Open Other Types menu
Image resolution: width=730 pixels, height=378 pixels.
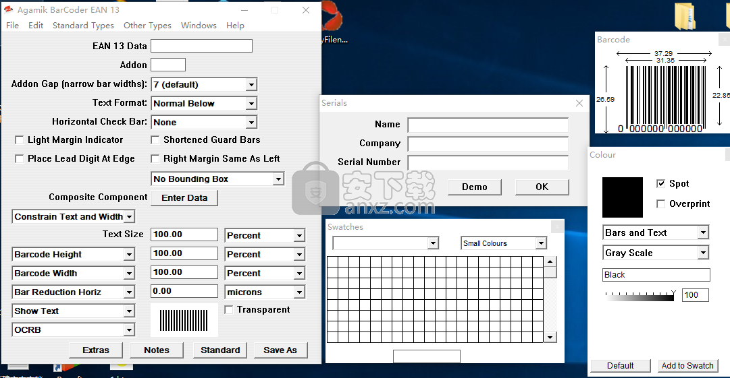coord(148,26)
